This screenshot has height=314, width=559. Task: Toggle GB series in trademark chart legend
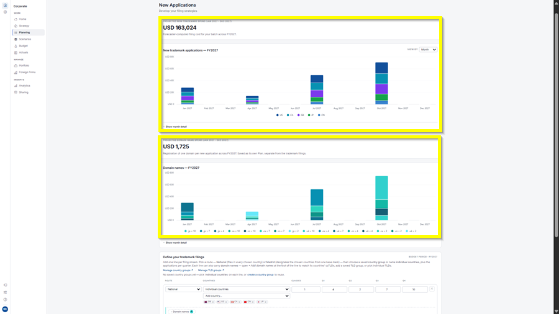click(301, 115)
